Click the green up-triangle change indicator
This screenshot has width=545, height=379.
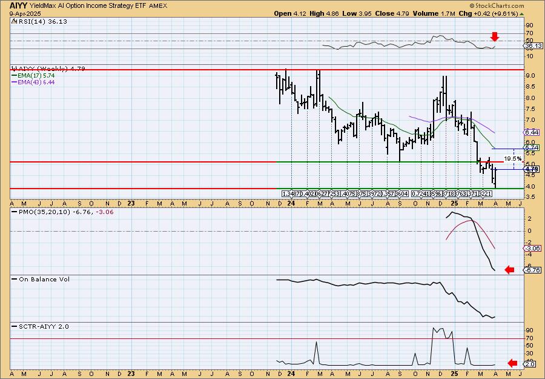coord(522,14)
